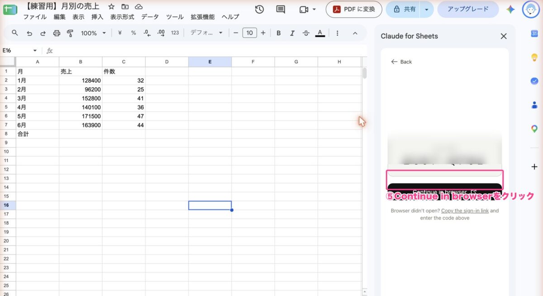Open the 編集 menu
Screen dimensions: 543x296
coord(59,17)
